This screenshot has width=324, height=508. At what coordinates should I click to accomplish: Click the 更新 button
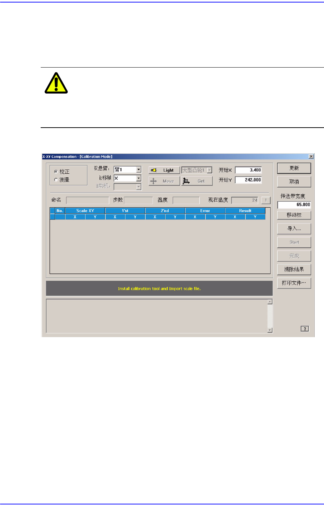click(x=294, y=168)
